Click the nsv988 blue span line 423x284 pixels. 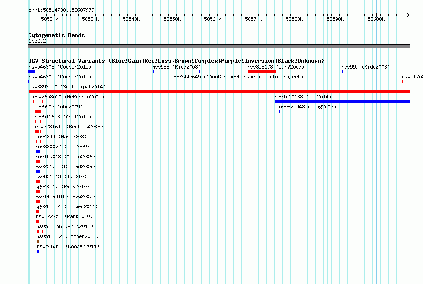coord(176,71)
